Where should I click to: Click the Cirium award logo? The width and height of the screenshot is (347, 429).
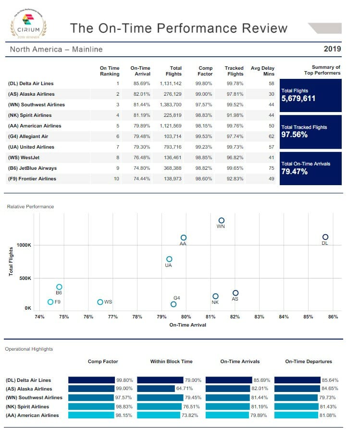point(28,24)
